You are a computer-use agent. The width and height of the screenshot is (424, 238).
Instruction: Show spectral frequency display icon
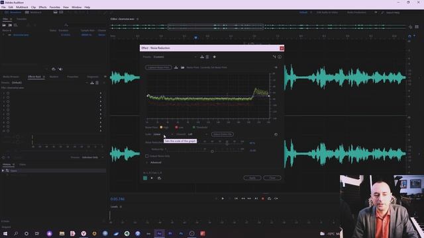pyautogui.click(x=56, y=12)
